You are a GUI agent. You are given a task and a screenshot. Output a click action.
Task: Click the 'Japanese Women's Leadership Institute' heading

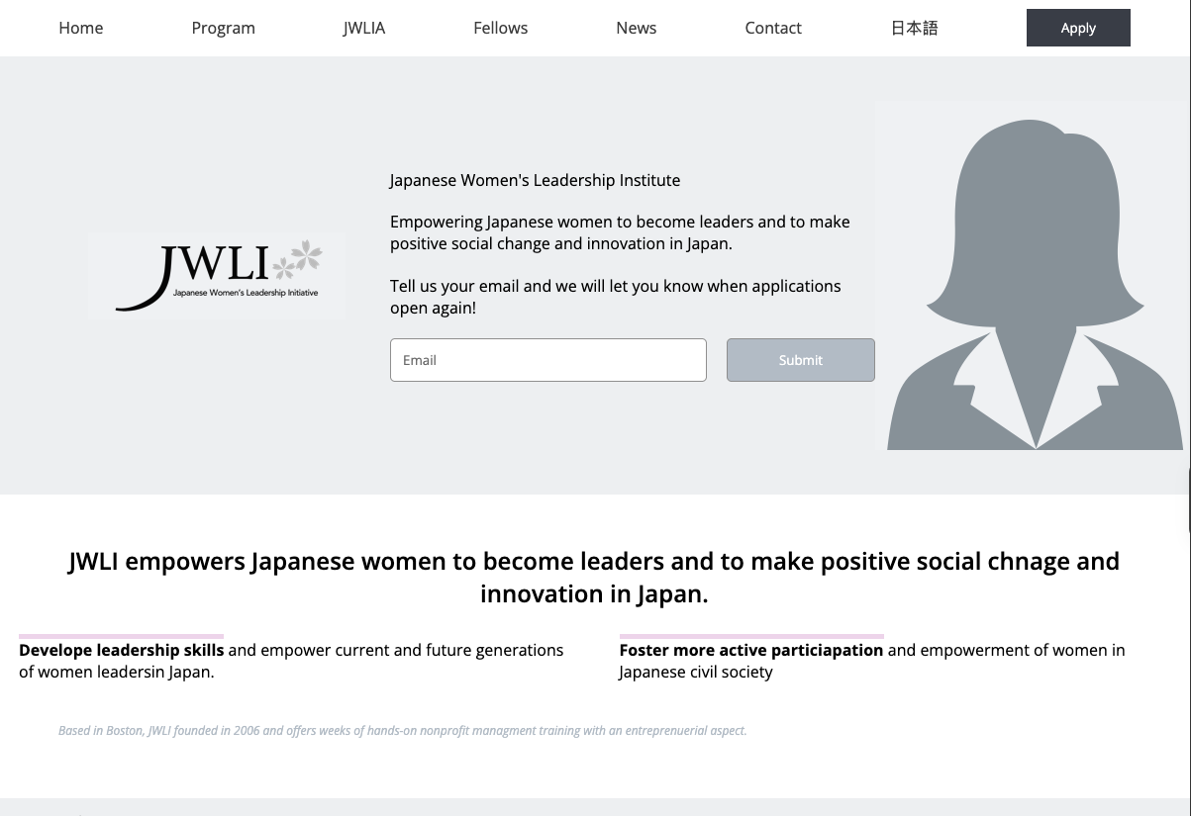pos(535,180)
